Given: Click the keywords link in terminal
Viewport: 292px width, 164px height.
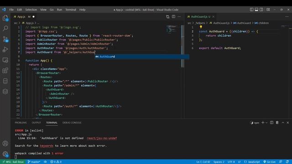Looking at the screenshot, I should 47,146.
